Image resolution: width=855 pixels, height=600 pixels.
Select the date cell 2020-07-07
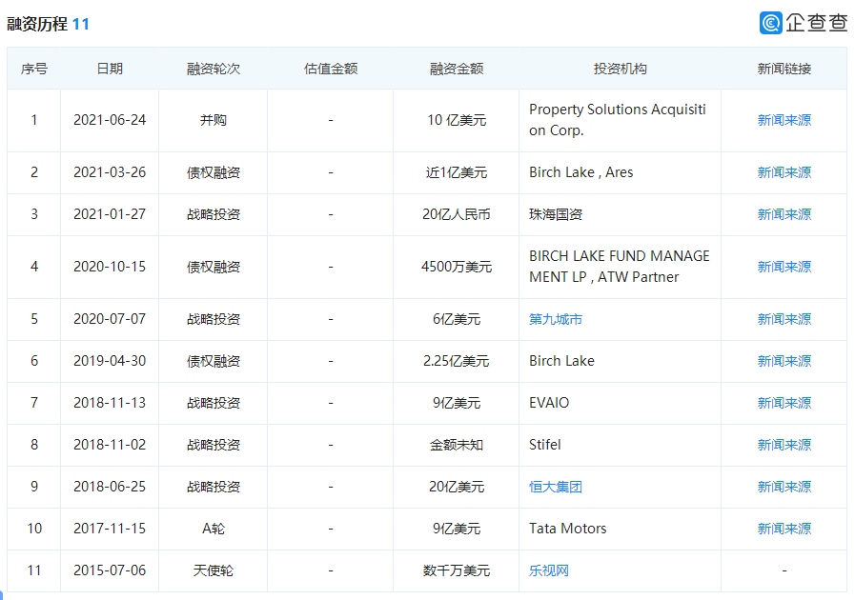coord(110,319)
